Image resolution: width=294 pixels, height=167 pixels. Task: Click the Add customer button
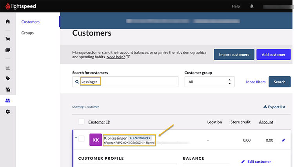tap(273, 55)
